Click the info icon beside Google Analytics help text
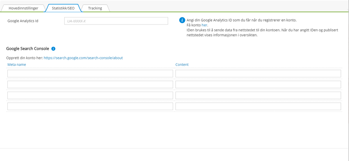Screen dimensions: 349x161 pyautogui.click(x=182, y=20)
